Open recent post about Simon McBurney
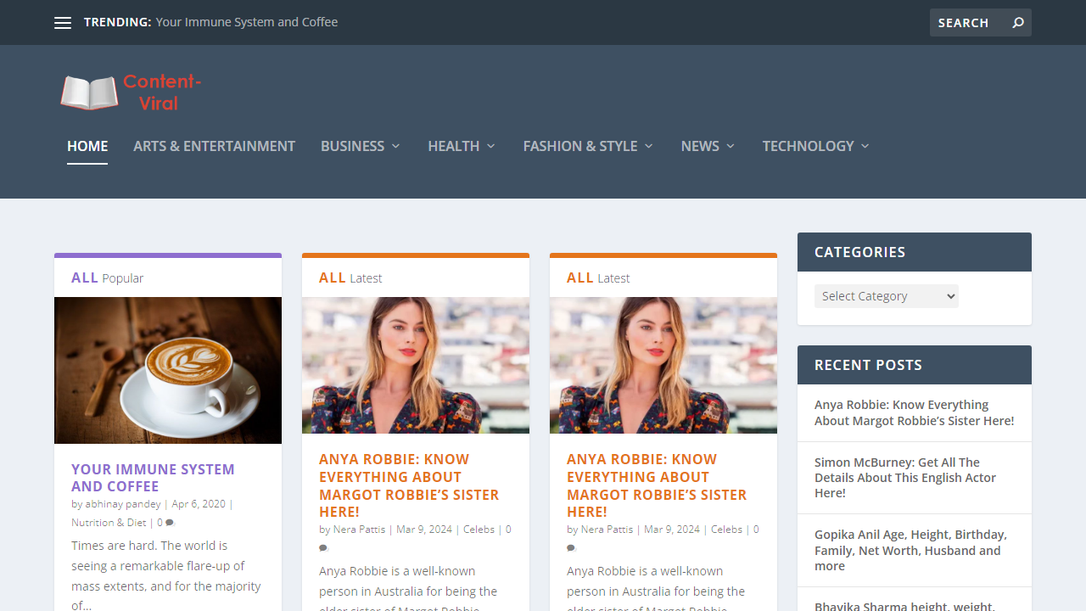 (x=904, y=477)
